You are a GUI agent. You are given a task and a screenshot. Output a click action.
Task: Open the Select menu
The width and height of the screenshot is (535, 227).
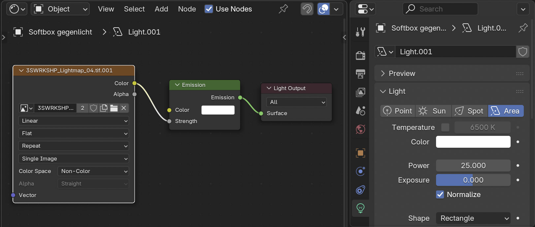tap(134, 9)
